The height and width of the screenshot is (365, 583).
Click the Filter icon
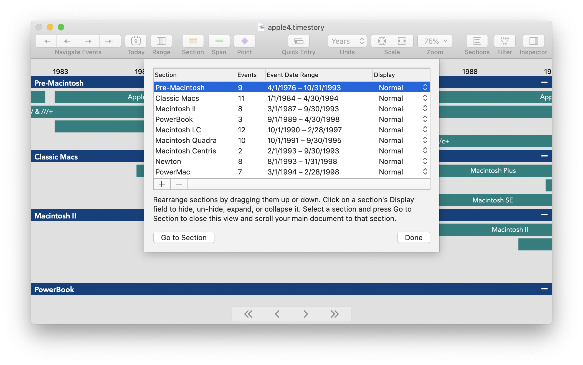(505, 41)
